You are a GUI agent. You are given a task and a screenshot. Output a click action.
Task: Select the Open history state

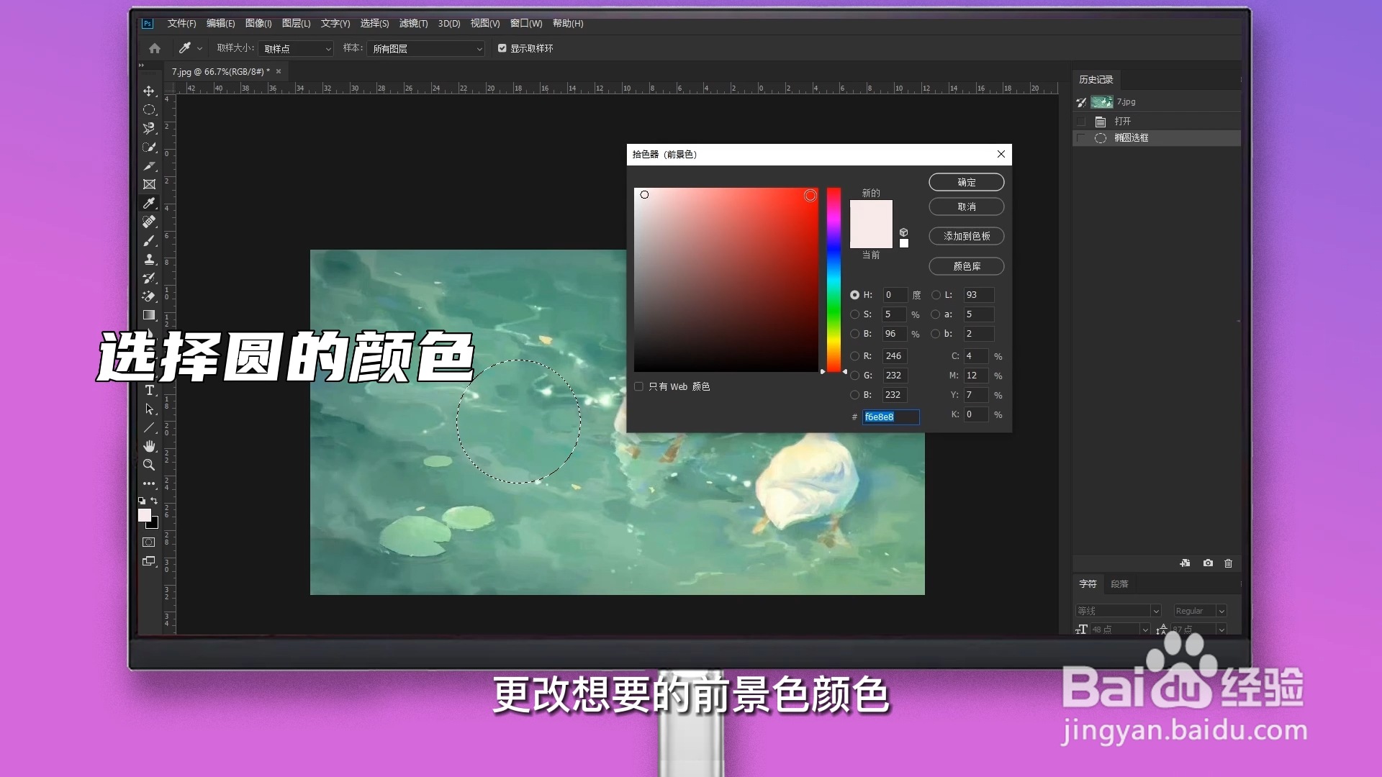coord(1156,122)
